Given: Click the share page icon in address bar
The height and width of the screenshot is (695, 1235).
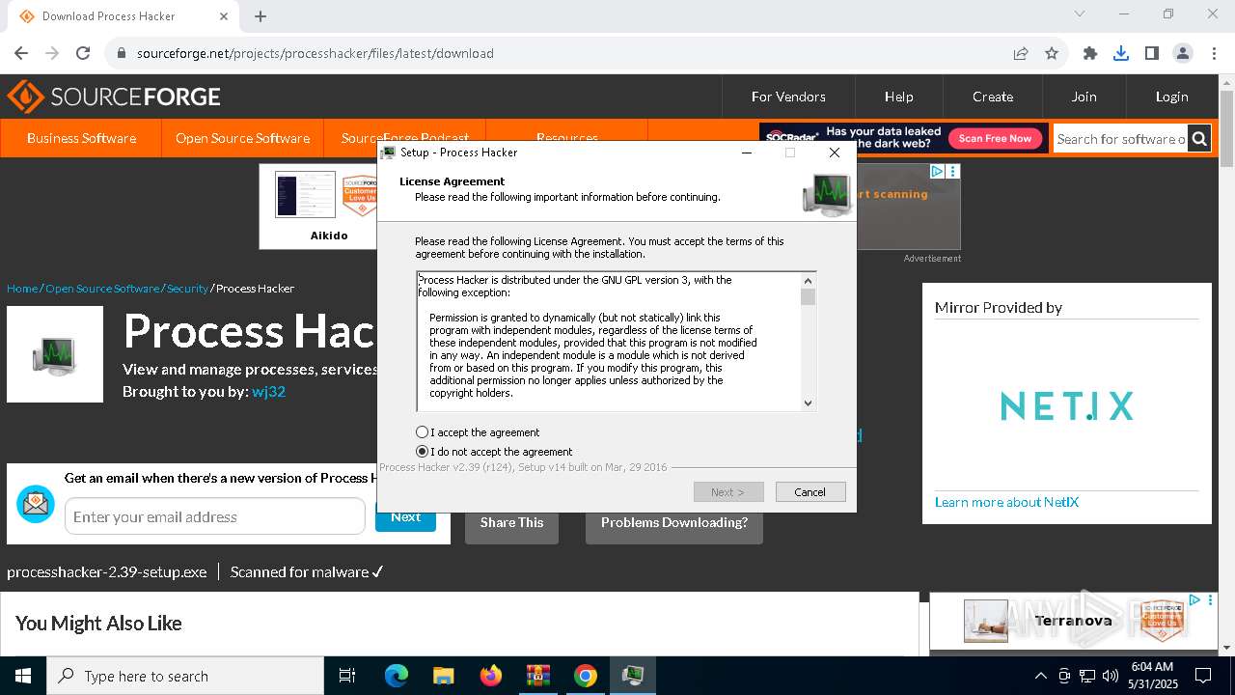Looking at the screenshot, I should pos(1021,53).
